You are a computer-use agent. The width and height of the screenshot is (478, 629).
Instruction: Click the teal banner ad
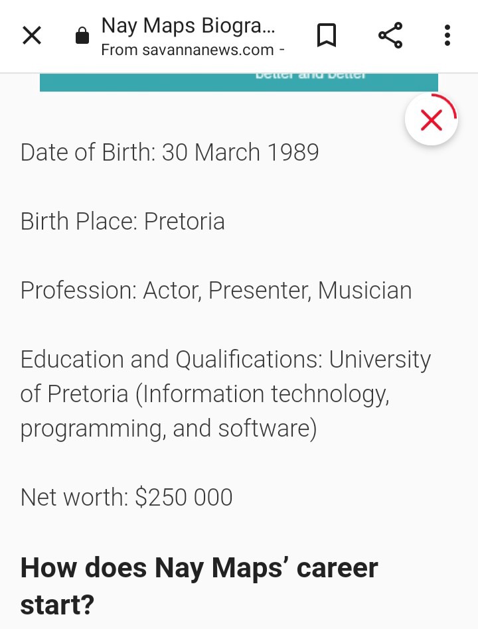(239, 82)
